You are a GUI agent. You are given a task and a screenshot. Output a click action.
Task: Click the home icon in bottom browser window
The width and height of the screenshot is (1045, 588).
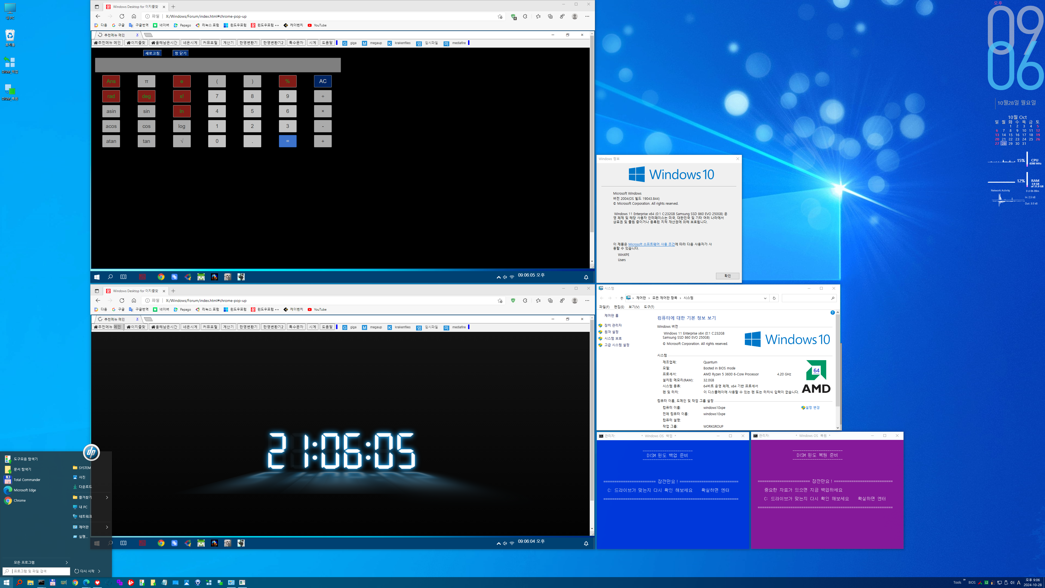(134, 300)
